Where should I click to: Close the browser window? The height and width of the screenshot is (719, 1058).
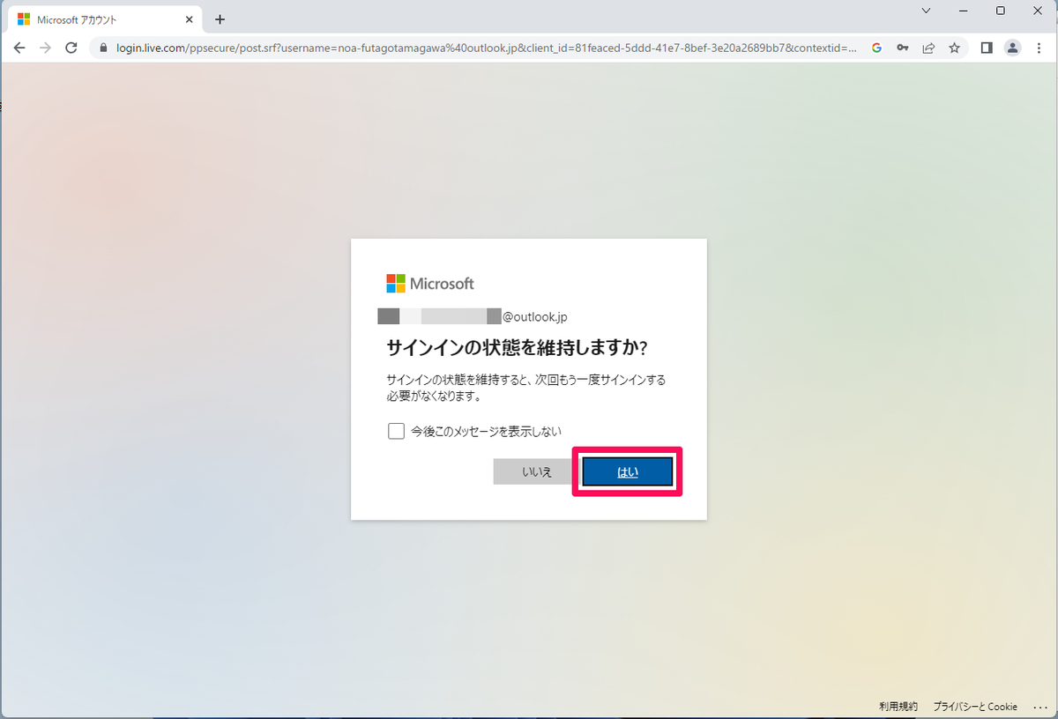click(x=1038, y=11)
